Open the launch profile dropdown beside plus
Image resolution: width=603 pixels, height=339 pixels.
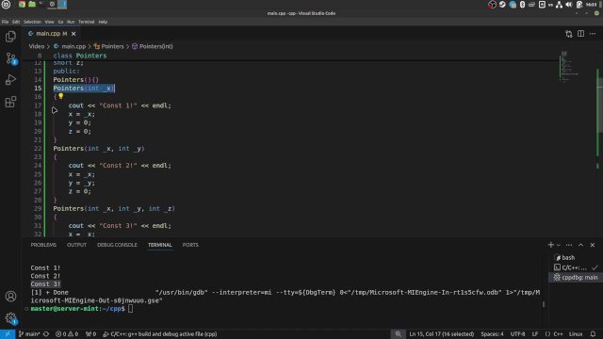click(559, 245)
